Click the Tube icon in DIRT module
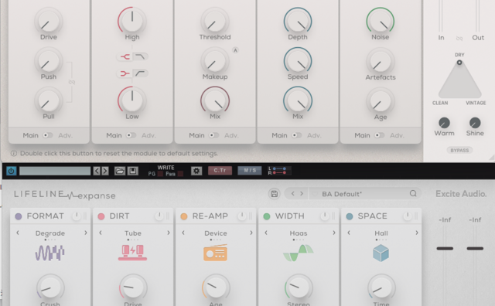495x306 pixels. point(132,253)
